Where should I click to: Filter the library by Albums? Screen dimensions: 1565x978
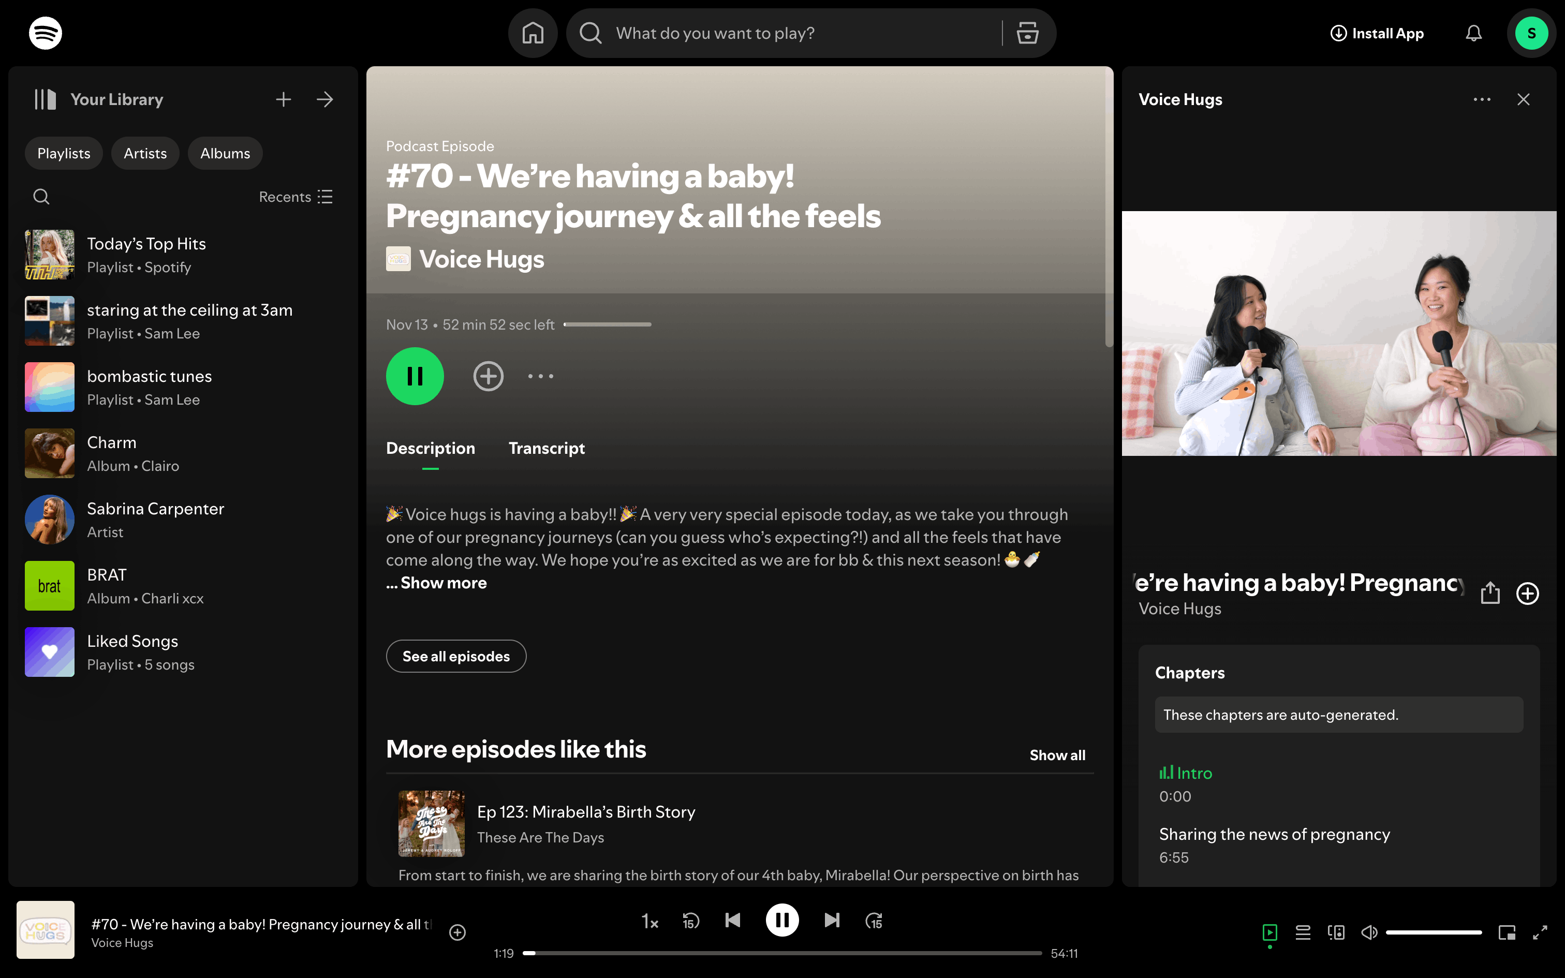click(225, 153)
